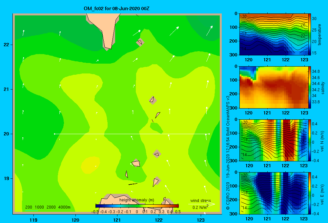The image size is (328, 223).
Task: Click longitude label 120 on main map
Action: tap(75, 220)
